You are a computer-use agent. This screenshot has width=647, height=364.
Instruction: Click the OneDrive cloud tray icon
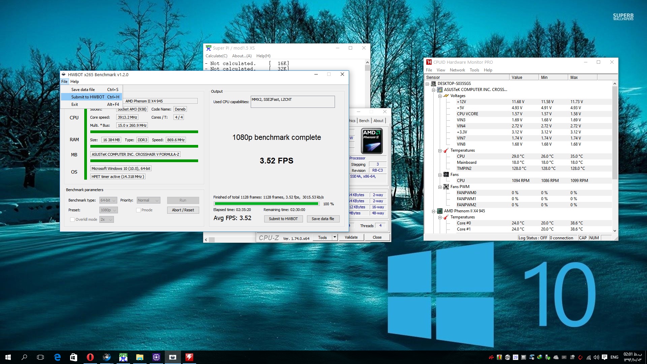(x=556, y=357)
